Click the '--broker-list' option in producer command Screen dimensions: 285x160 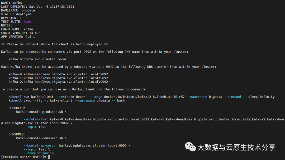[x=36, y=119]
